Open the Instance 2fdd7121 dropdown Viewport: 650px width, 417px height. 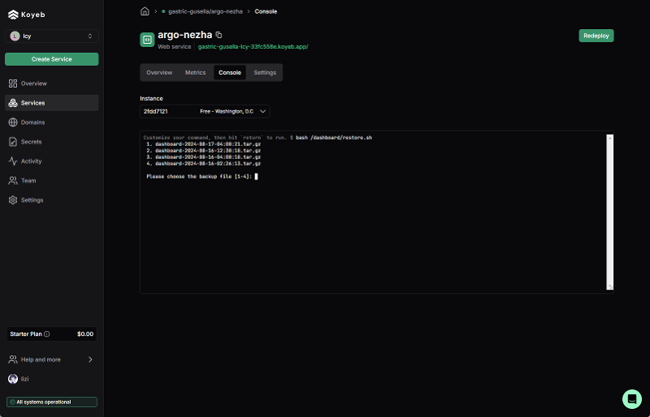tap(205, 111)
